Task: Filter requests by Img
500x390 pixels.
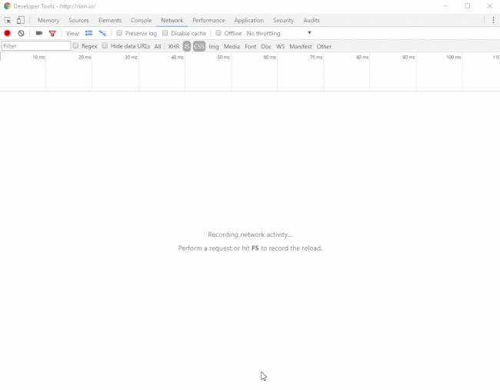Action: pos(214,46)
